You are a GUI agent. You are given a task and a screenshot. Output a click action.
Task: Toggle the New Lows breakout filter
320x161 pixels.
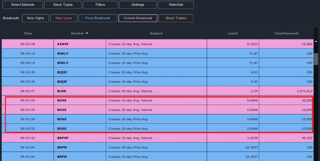(63, 18)
